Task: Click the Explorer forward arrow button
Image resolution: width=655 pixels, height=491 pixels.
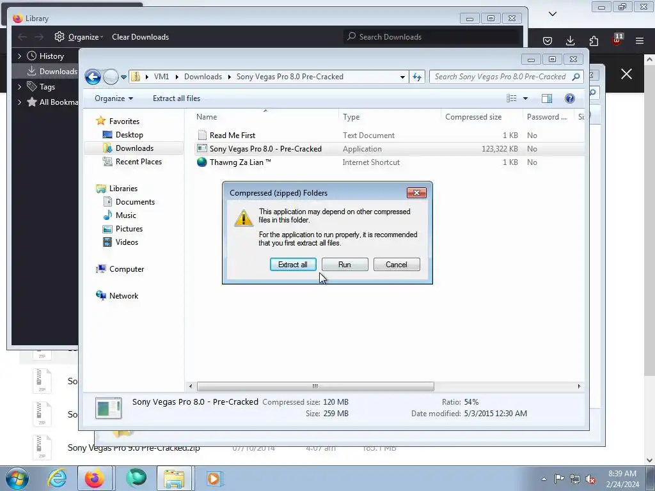Action: pyautogui.click(x=111, y=77)
